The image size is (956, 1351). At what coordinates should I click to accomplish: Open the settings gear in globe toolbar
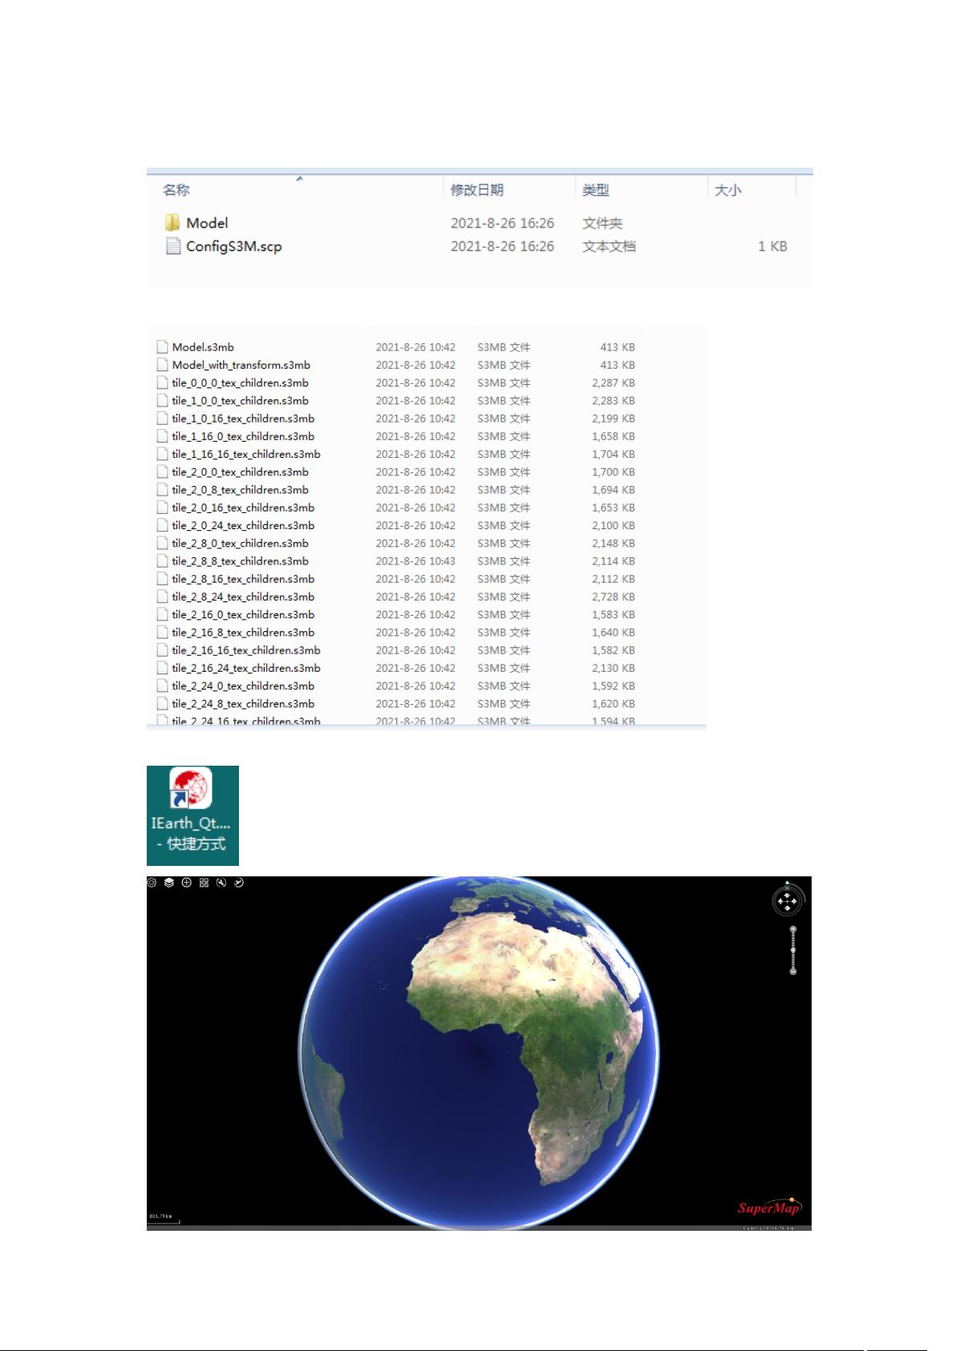click(x=152, y=883)
